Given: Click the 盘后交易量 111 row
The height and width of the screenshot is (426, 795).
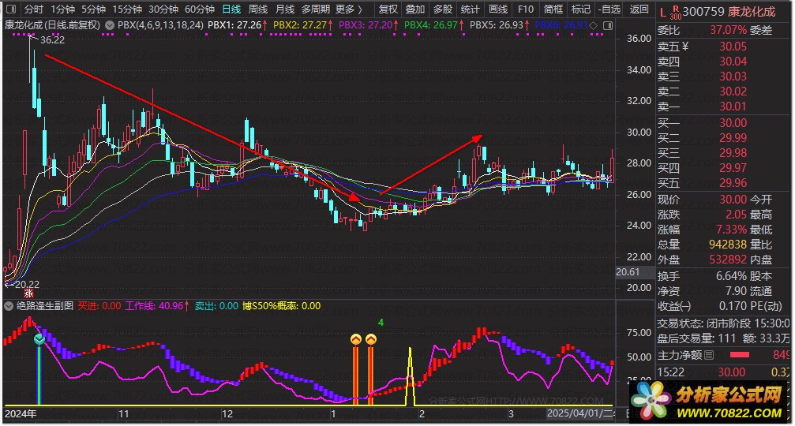Looking at the screenshot, I should 723,338.
